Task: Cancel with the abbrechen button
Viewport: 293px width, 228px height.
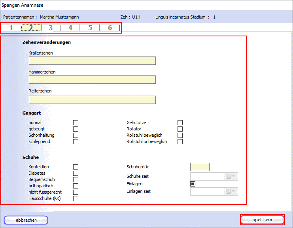Action: click(26, 220)
